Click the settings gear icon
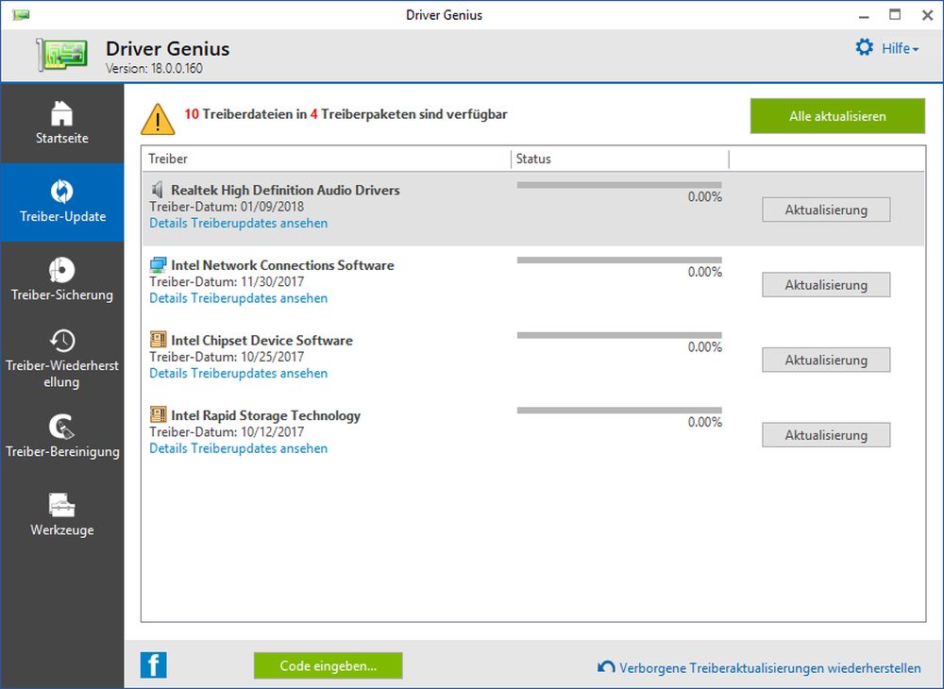The image size is (944, 689). (865, 47)
